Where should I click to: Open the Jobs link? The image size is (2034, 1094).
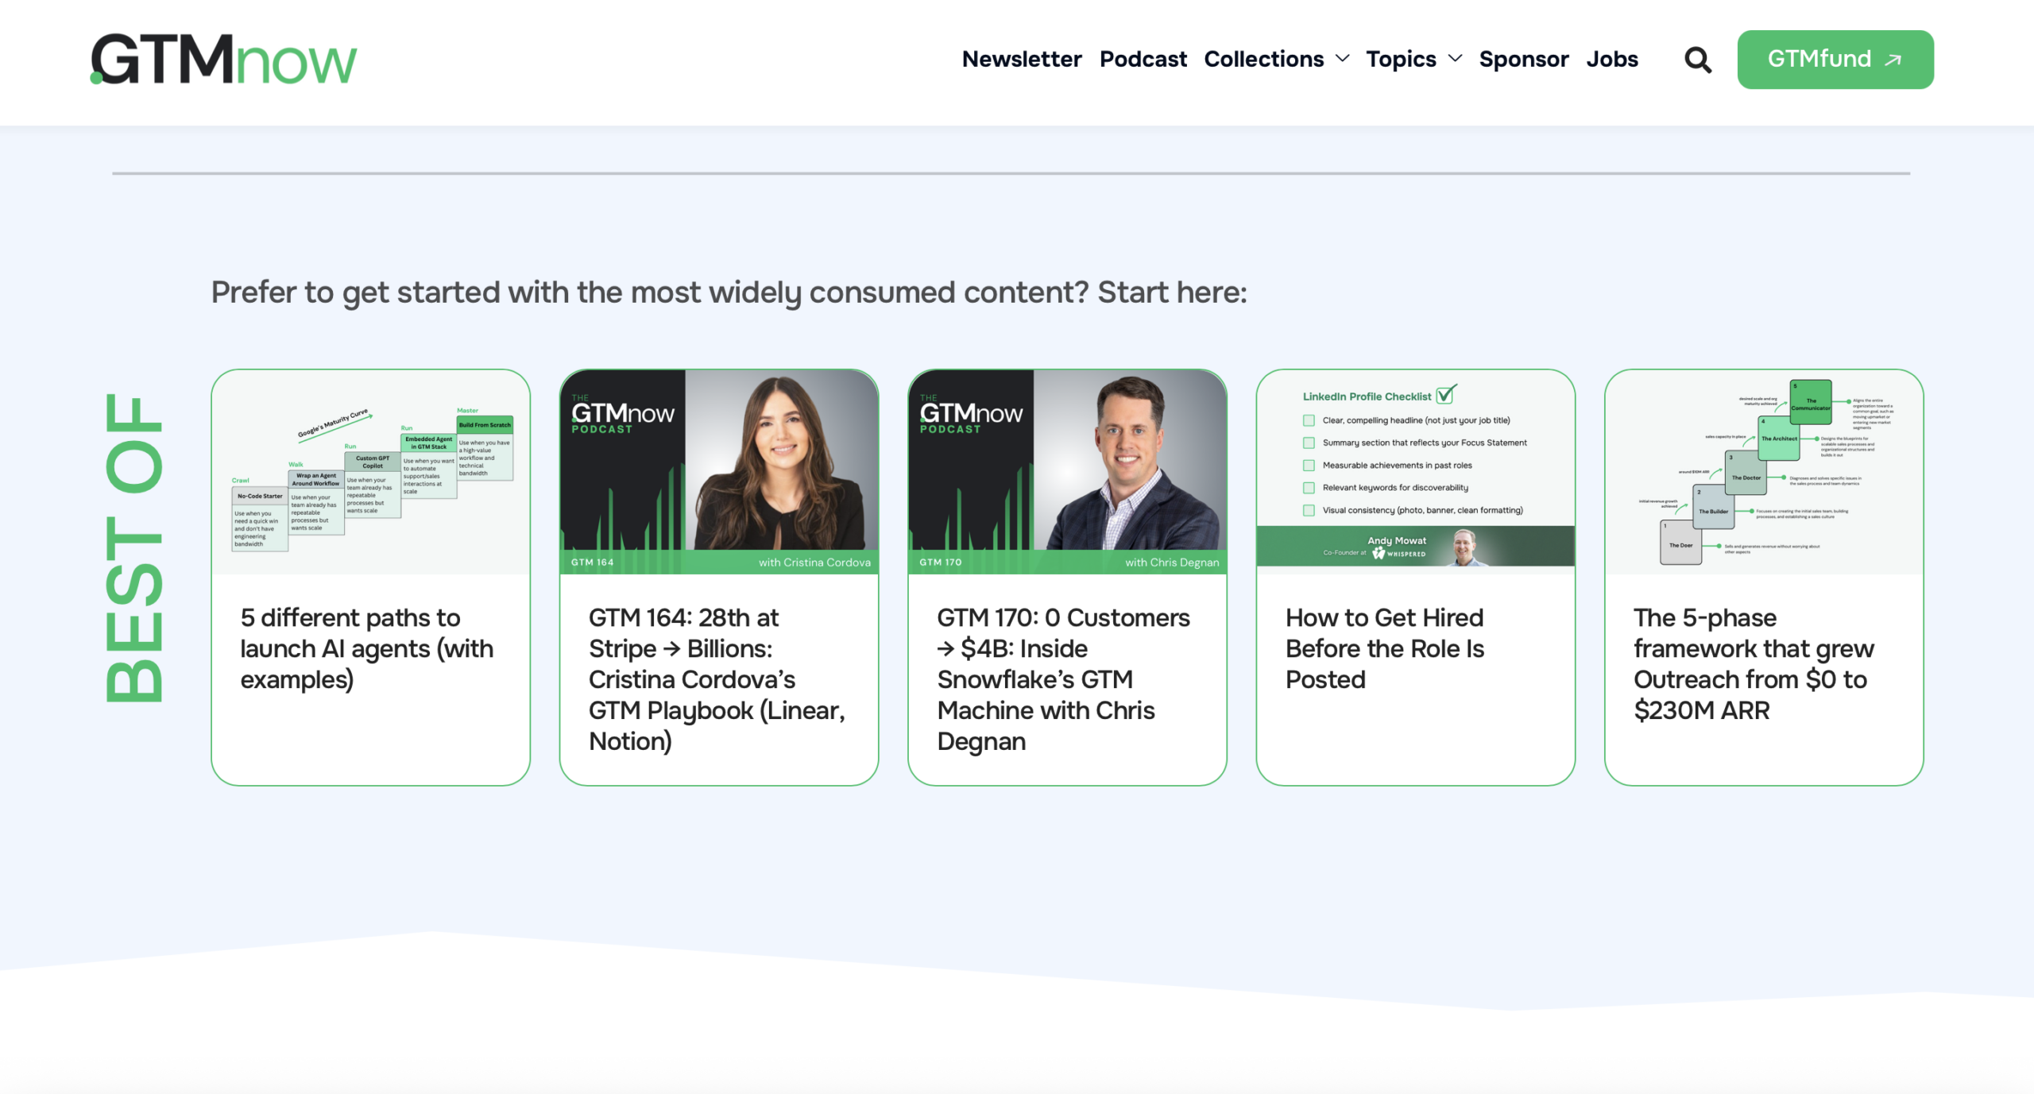coord(1611,59)
